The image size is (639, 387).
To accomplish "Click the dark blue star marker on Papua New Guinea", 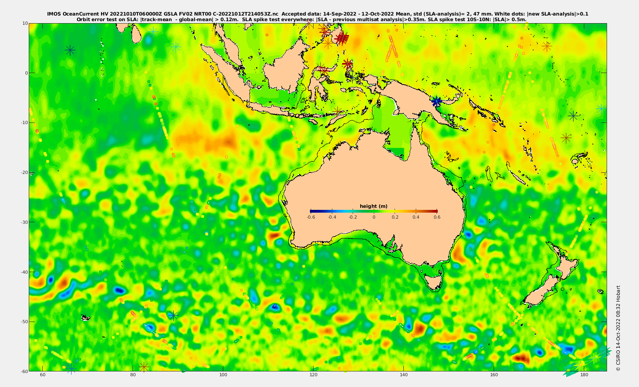I will (x=437, y=101).
